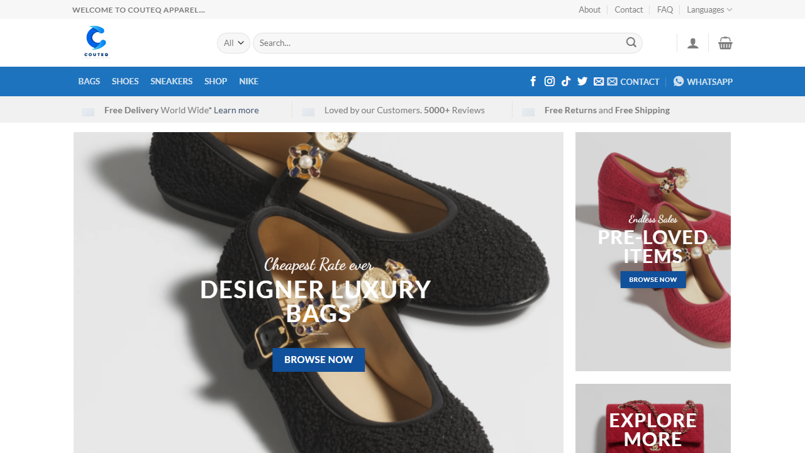Open the Bags menu

pos(89,81)
